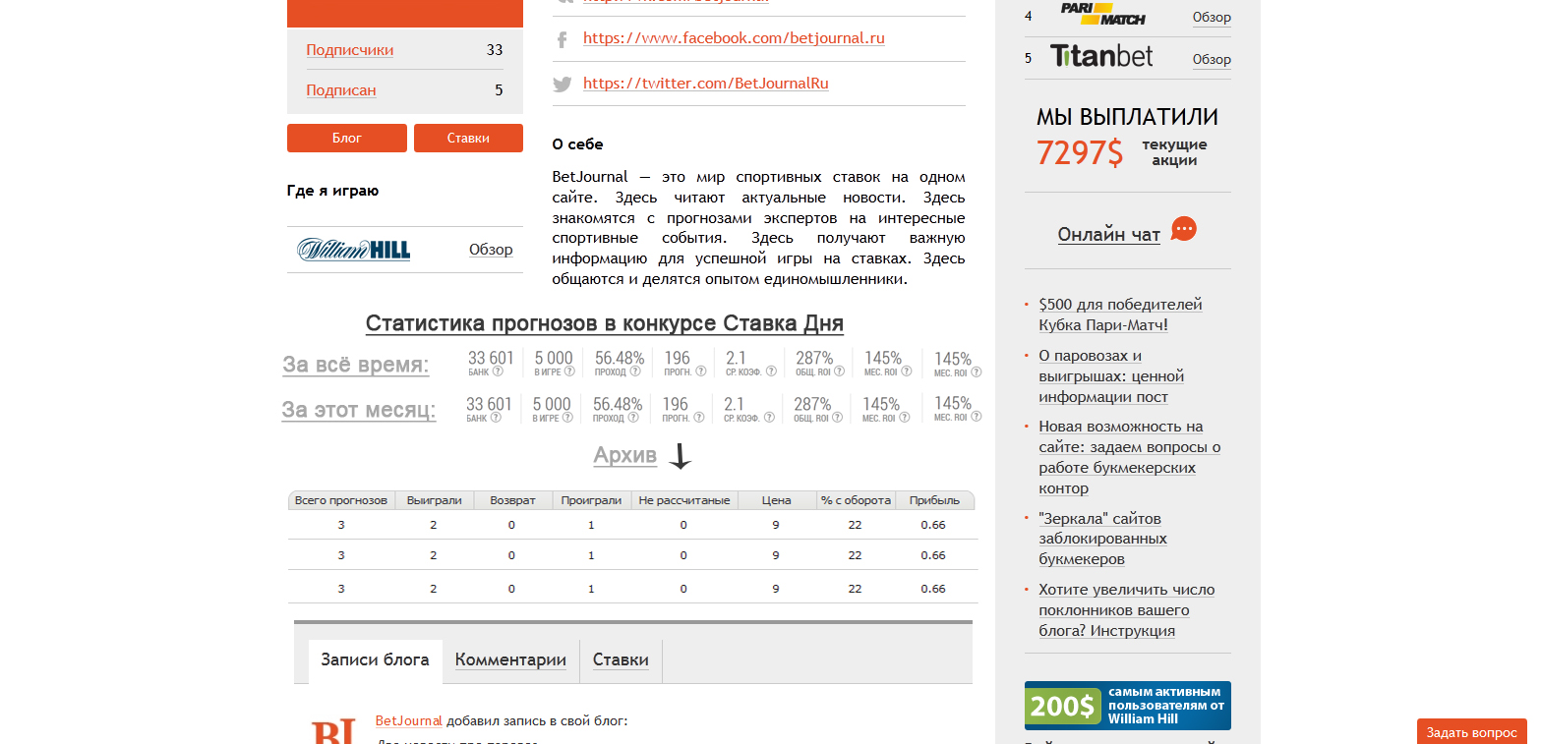Click the subscribers count 33

point(495,50)
